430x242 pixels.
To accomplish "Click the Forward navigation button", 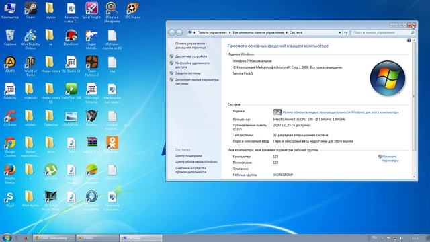I will (x=179, y=33).
